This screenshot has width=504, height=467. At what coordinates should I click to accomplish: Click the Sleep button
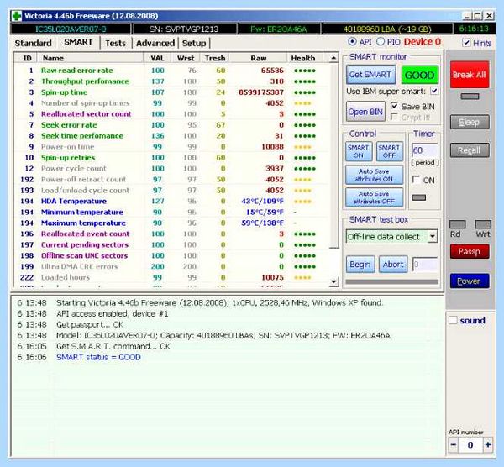(x=470, y=122)
